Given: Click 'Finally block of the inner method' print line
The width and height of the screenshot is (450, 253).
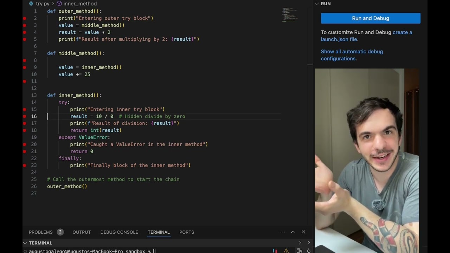Looking at the screenshot, I should (x=130, y=165).
